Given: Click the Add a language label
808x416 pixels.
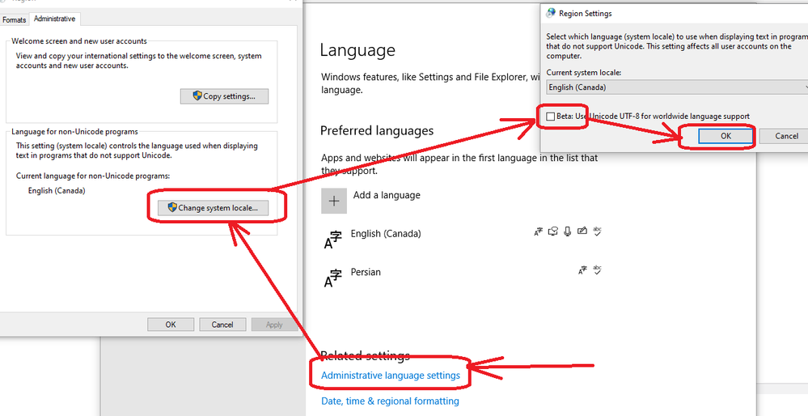Looking at the screenshot, I should (x=387, y=195).
